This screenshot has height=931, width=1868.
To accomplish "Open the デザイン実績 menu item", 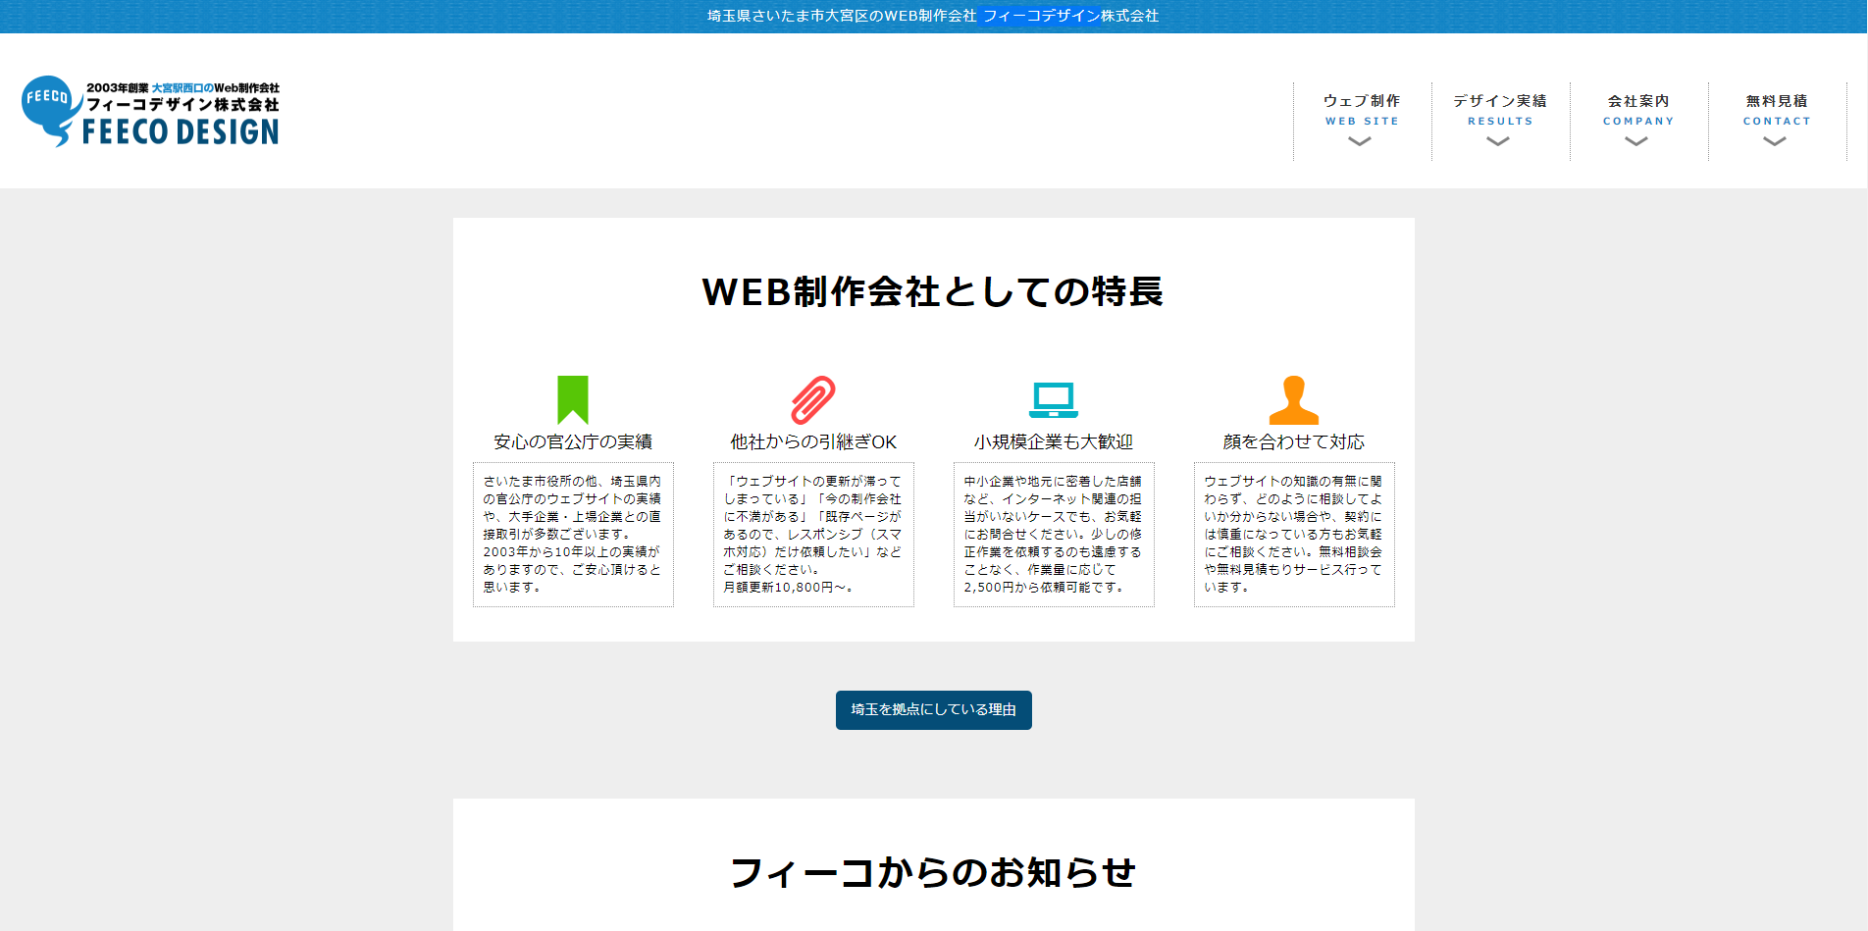I will coord(1500,101).
